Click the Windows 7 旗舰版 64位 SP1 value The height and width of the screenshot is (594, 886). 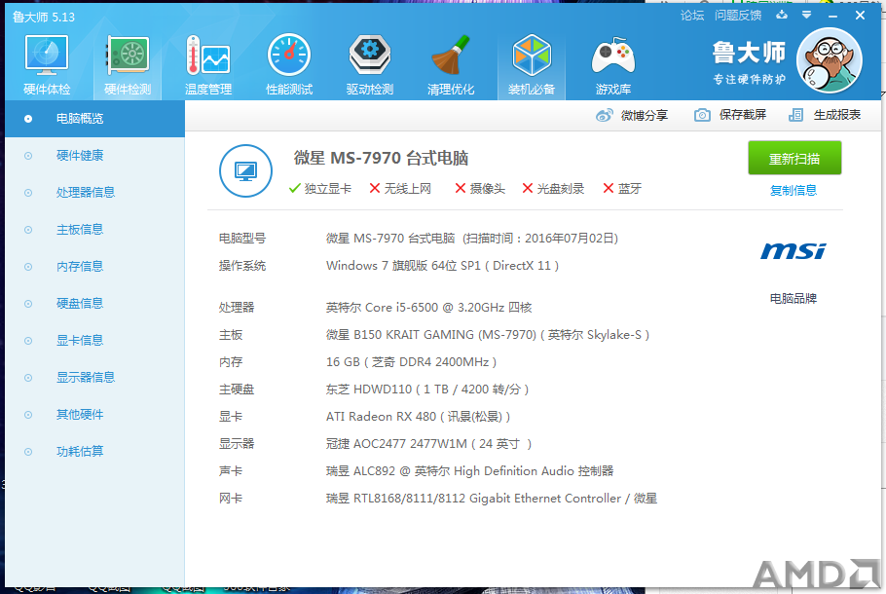(x=442, y=266)
